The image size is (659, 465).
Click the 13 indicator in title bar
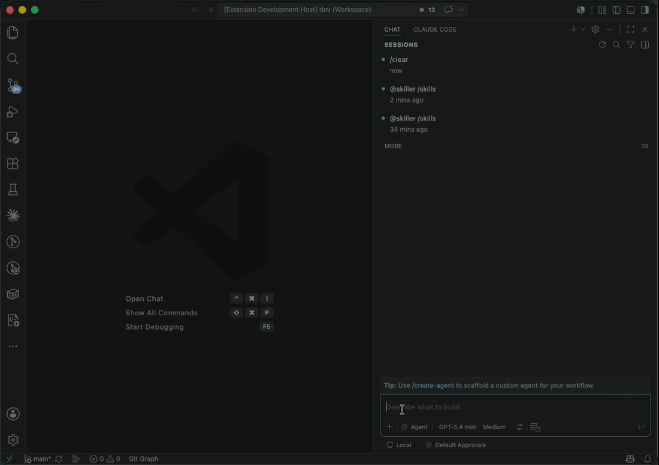(x=427, y=10)
